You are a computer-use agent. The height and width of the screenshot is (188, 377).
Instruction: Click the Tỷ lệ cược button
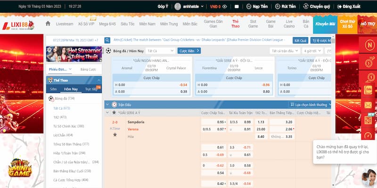tap(321, 40)
